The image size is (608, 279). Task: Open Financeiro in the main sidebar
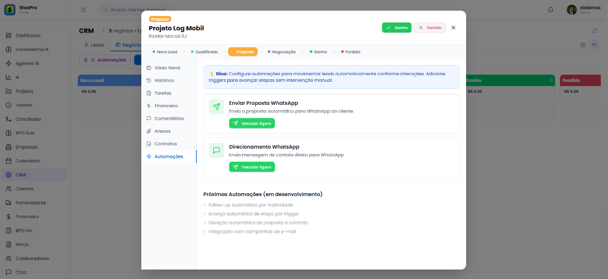pos(34,217)
